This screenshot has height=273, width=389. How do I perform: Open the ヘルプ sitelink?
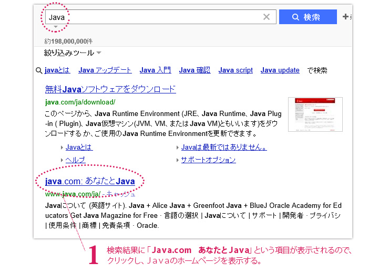pyautogui.click(x=75, y=160)
